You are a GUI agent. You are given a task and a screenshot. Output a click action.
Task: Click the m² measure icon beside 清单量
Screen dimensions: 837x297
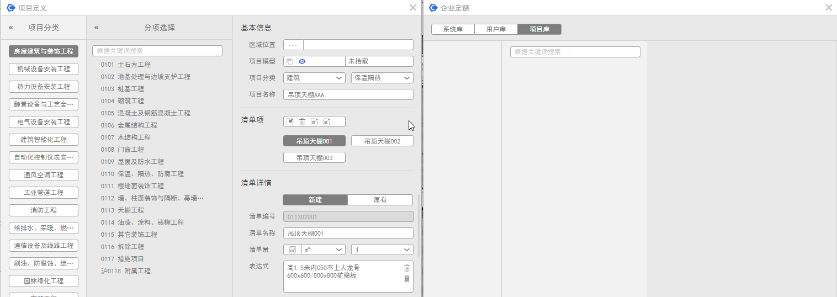click(x=293, y=250)
